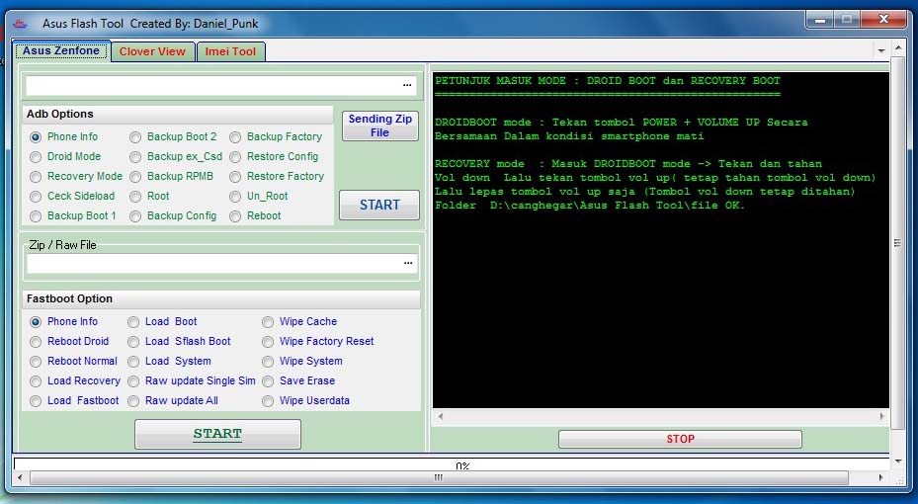The width and height of the screenshot is (918, 504).
Task: Select Reboot Droid option
Action: (36, 342)
